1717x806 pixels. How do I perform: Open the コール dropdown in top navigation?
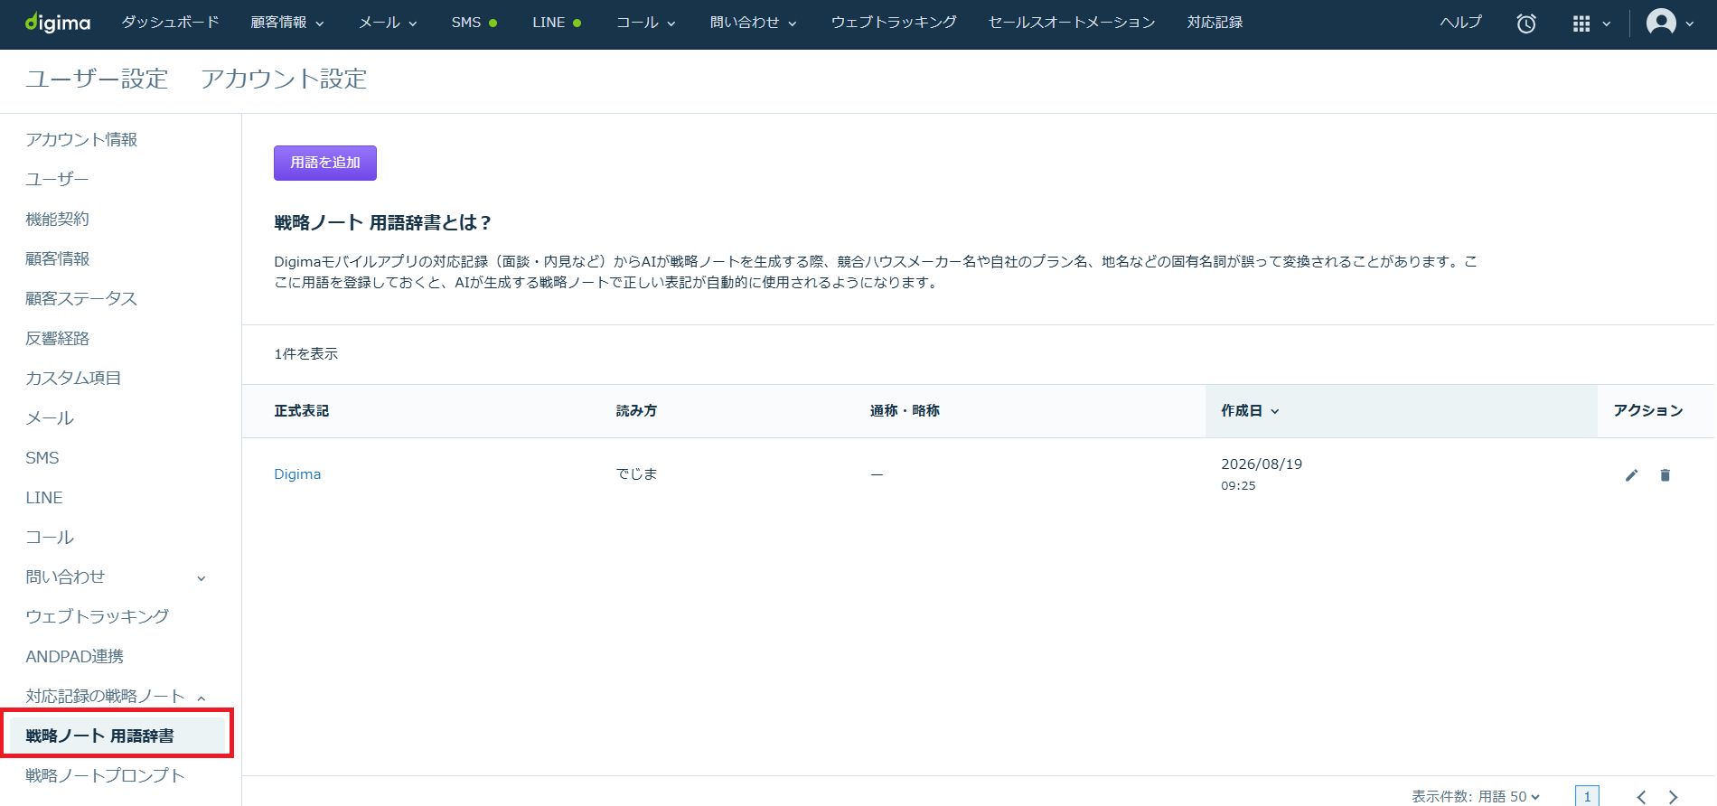645,23
